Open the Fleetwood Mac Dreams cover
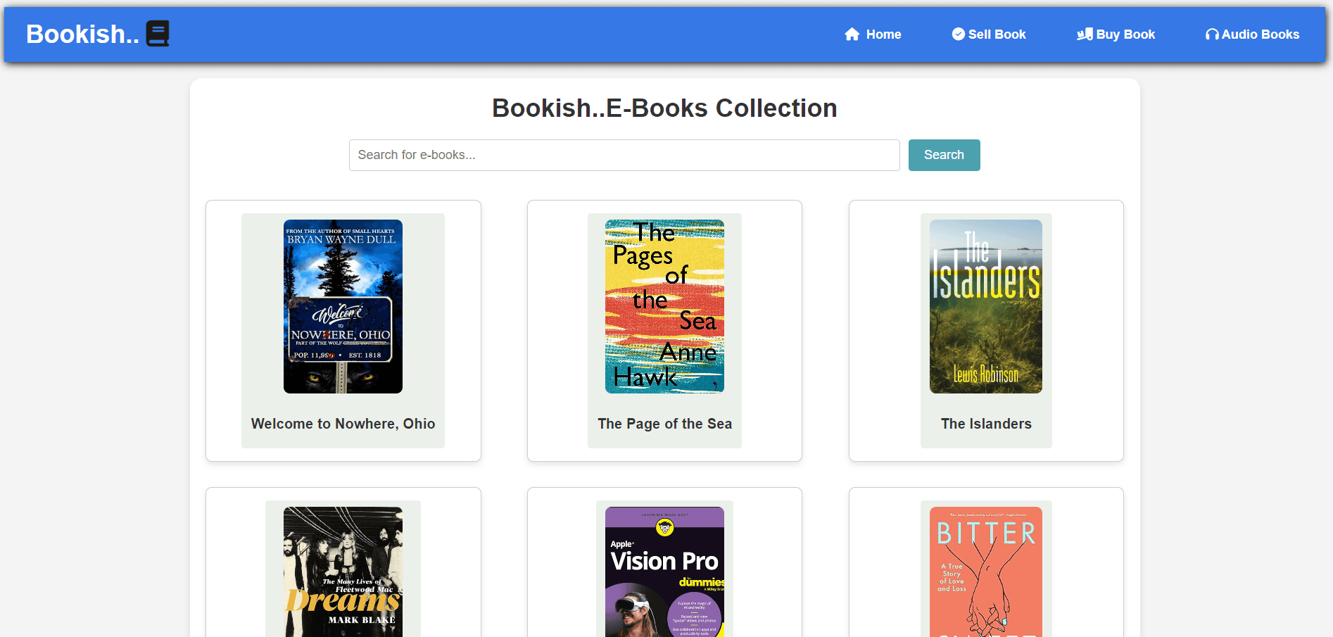Viewport: 1333px width, 637px height. point(343,572)
